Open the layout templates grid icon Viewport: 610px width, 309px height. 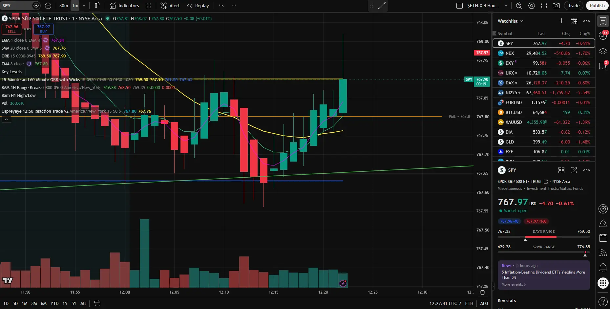[148, 6]
